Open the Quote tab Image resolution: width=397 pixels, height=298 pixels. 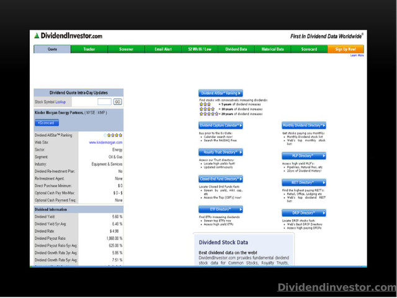[x=52, y=49]
